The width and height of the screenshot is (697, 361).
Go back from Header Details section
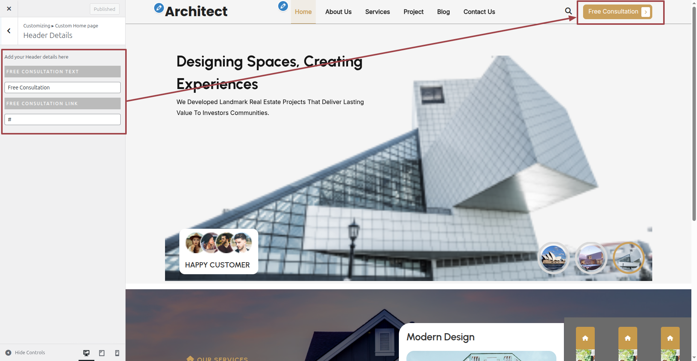point(9,31)
